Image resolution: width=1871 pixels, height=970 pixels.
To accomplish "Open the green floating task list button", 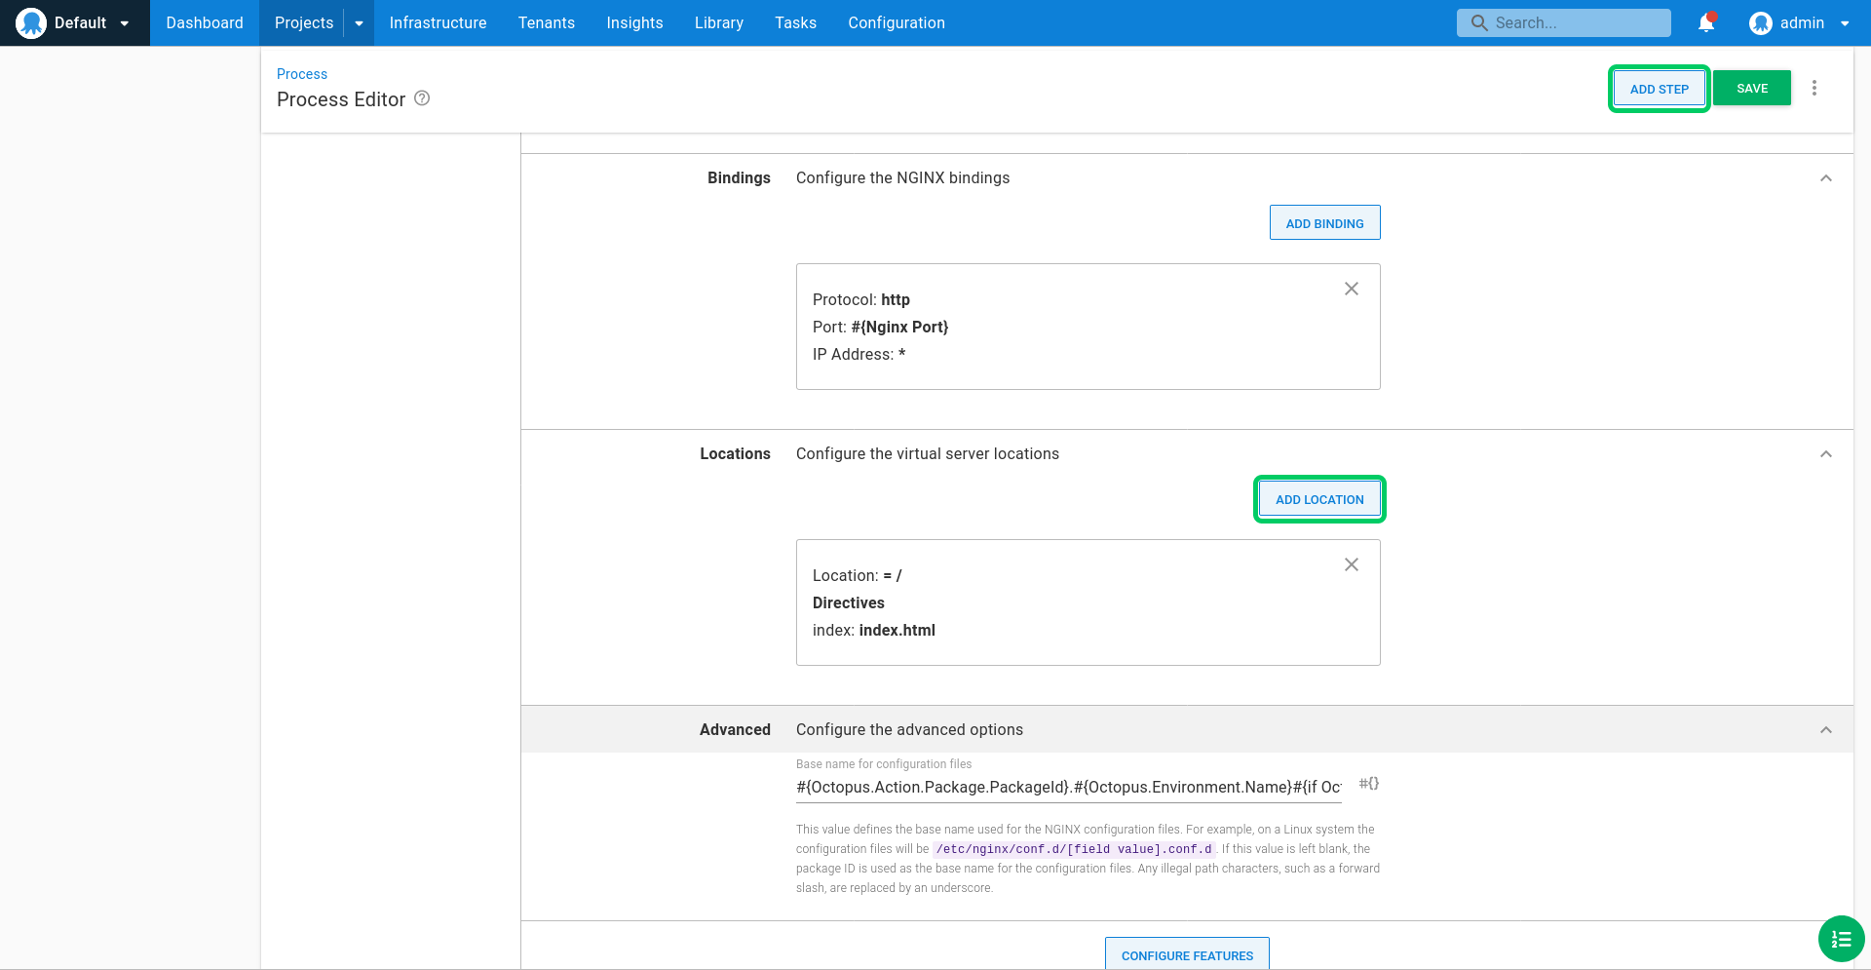I will pyautogui.click(x=1841, y=939).
